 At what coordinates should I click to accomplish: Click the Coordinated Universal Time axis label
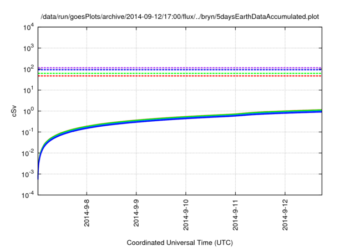[180, 243]
